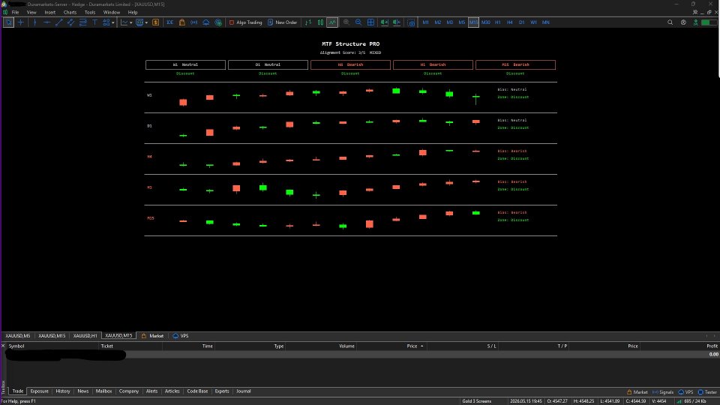Viewport: 720px width, 405px height.
Task: Switch chart to bar chart mode
Action: tap(308, 22)
